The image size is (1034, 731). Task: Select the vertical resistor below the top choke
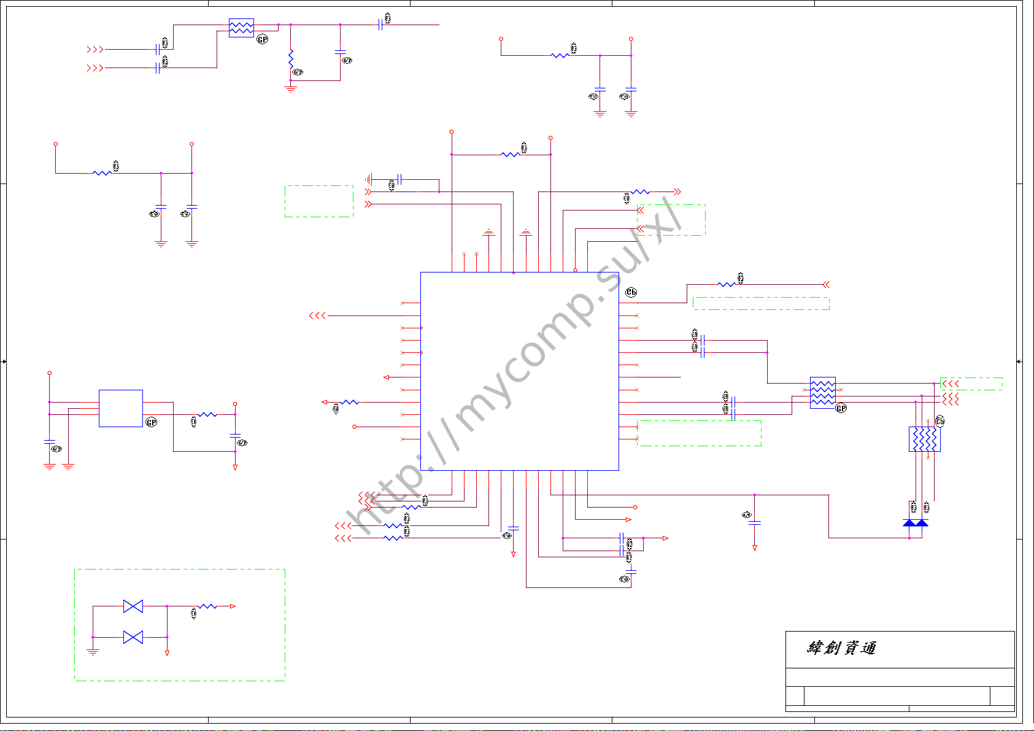(291, 58)
